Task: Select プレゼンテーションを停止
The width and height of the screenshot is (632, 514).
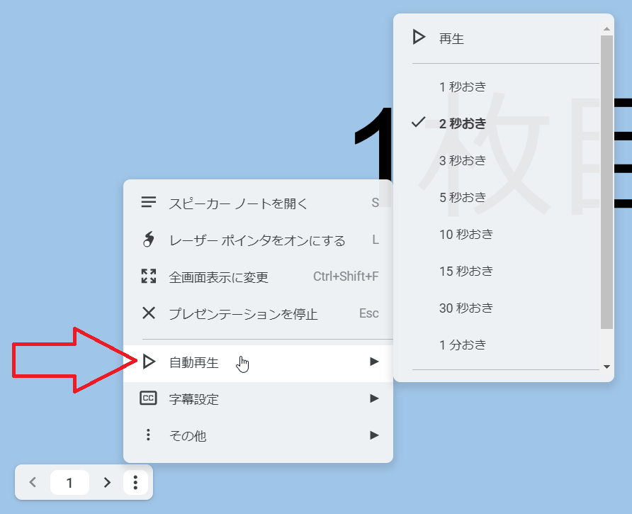Action: (258, 313)
